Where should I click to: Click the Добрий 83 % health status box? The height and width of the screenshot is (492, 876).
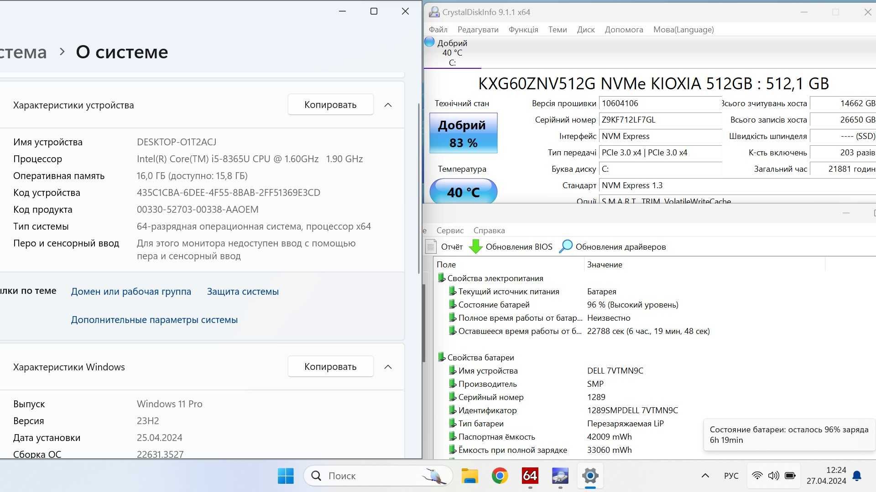(x=463, y=133)
